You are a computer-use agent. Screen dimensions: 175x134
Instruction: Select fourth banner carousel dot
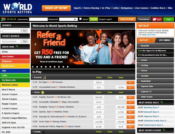pos(46,67)
